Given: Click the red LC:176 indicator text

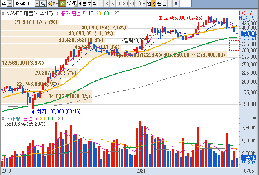Looking at the screenshot, I should click(248, 13).
